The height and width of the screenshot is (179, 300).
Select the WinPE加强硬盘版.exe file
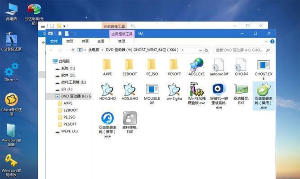tap(197, 94)
